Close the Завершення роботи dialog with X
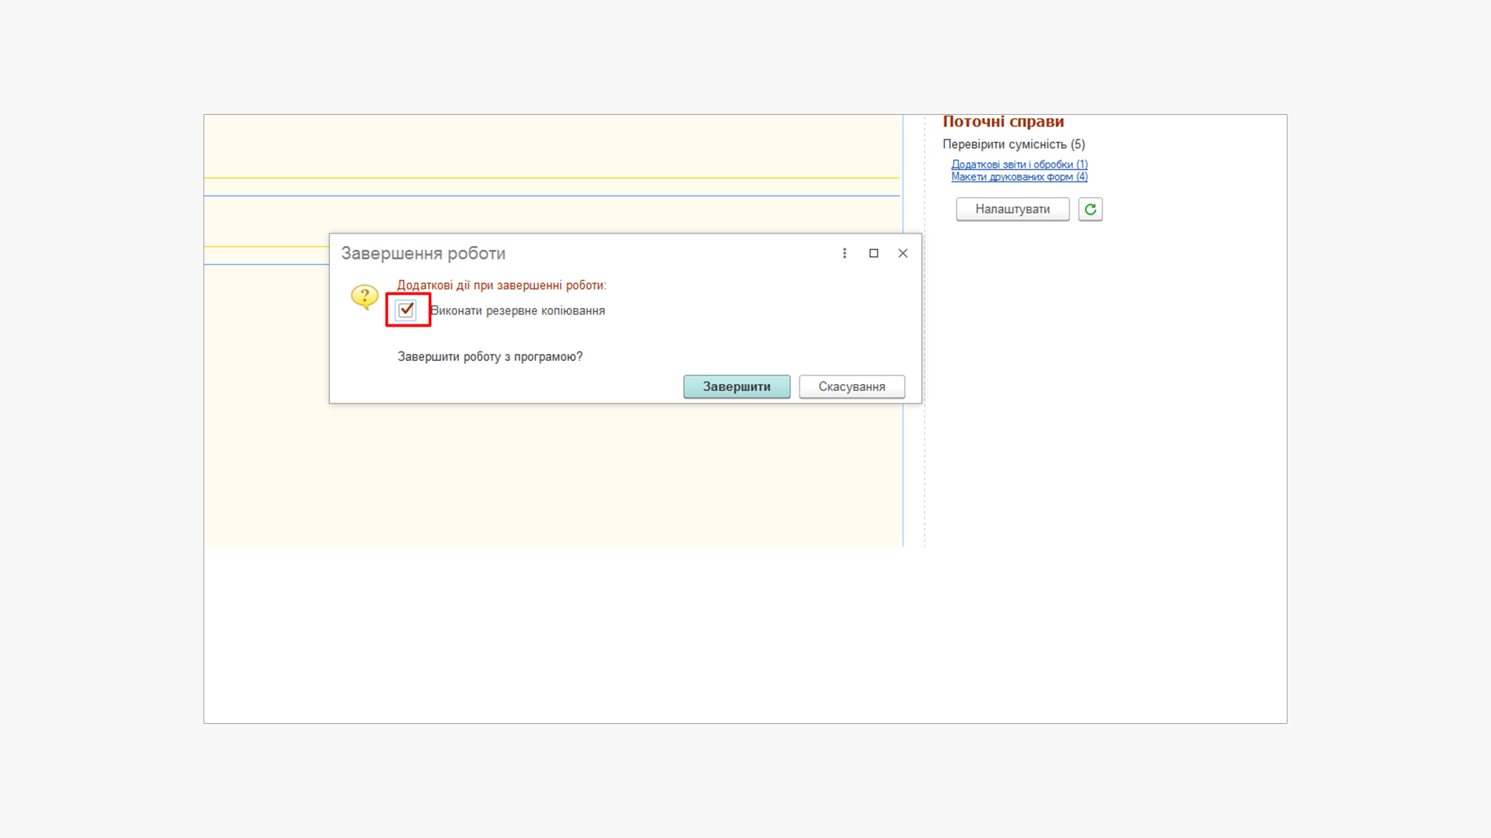The height and width of the screenshot is (838, 1491). [x=902, y=253]
